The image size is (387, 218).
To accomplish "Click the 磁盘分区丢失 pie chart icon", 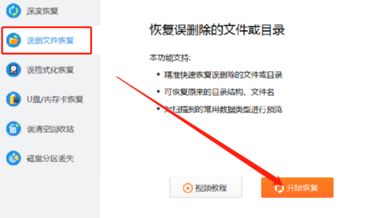I will (x=14, y=158).
